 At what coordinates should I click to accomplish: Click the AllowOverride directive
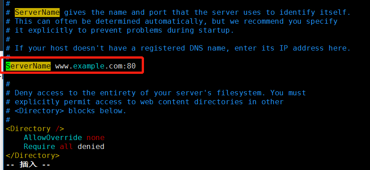[53, 137]
